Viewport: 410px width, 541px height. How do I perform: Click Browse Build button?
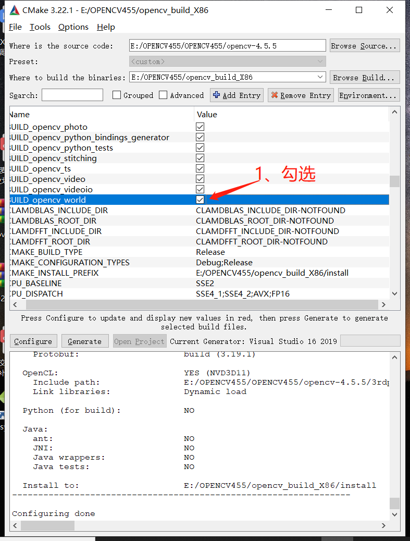(x=365, y=77)
